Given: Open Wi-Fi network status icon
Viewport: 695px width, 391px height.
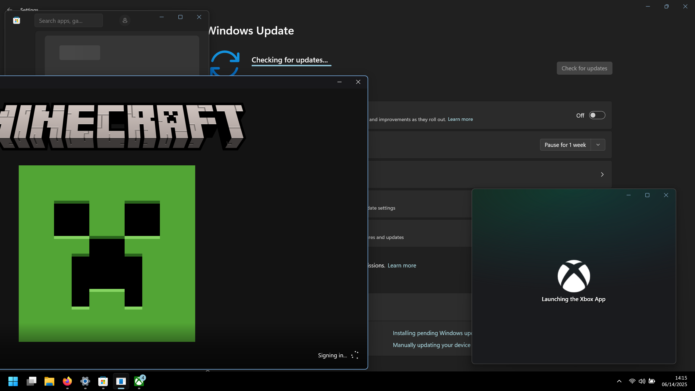Looking at the screenshot, I should click(632, 381).
